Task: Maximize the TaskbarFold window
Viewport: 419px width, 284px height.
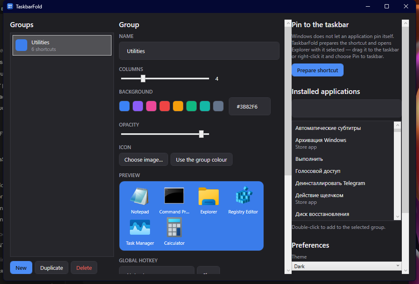Action: click(x=387, y=6)
